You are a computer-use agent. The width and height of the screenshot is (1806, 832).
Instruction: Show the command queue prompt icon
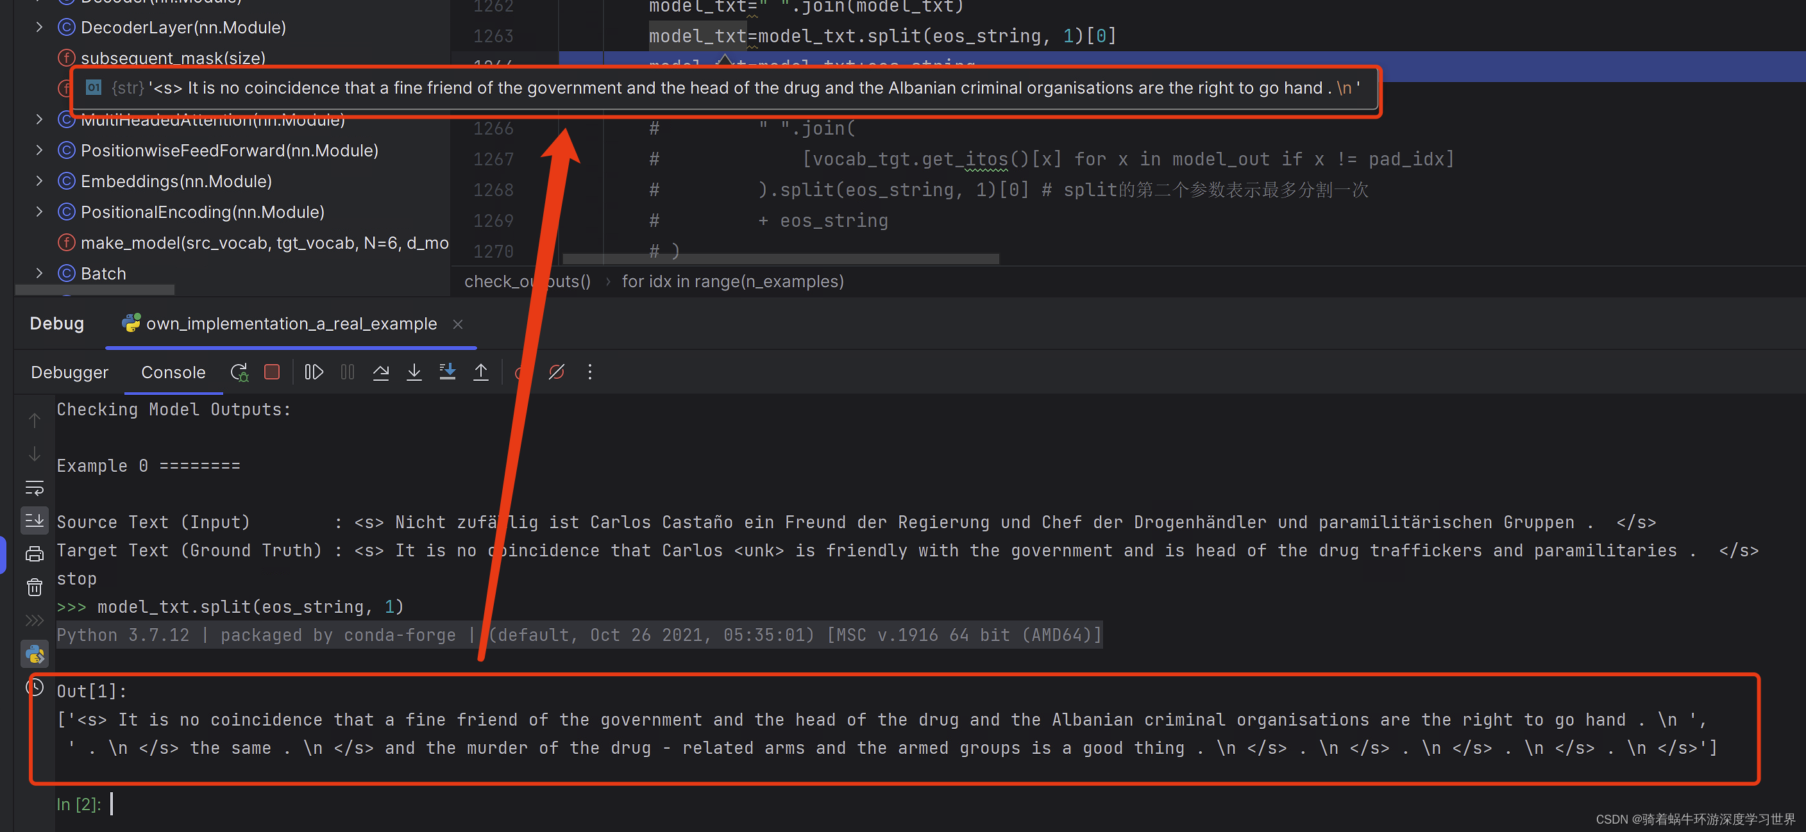pyautogui.click(x=35, y=620)
